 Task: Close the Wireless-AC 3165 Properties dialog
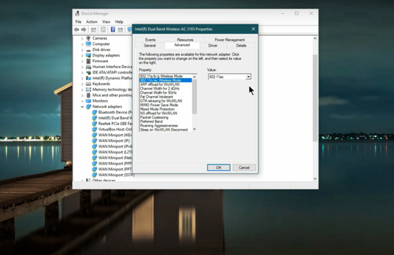point(253,29)
